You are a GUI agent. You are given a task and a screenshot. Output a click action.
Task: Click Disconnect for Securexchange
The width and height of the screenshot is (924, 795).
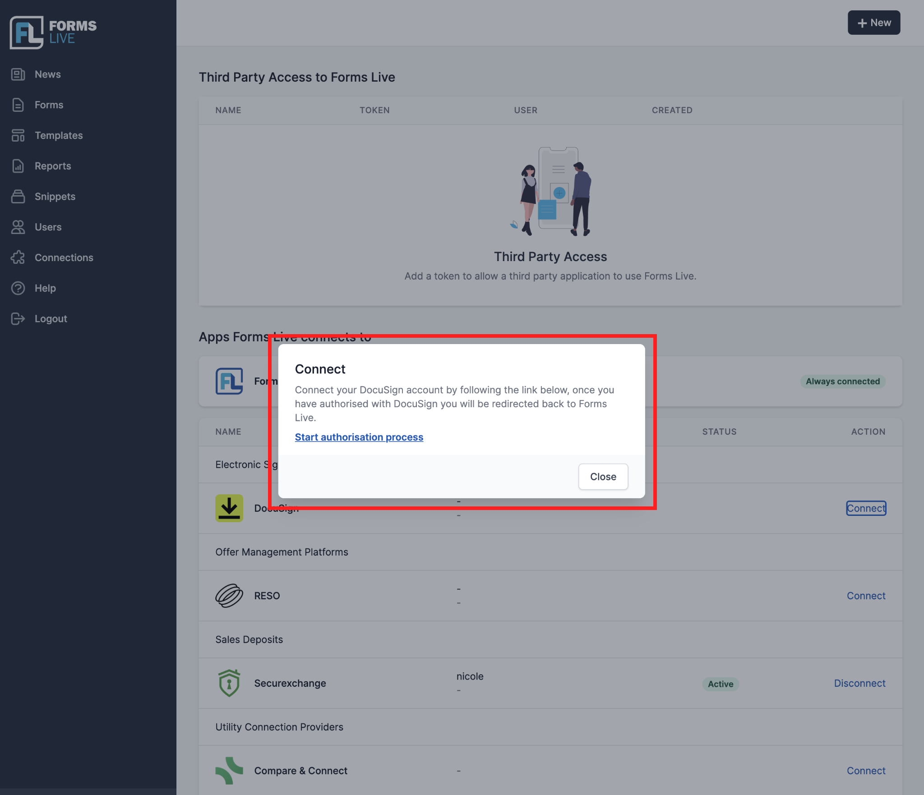pyautogui.click(x=860, y=683)
